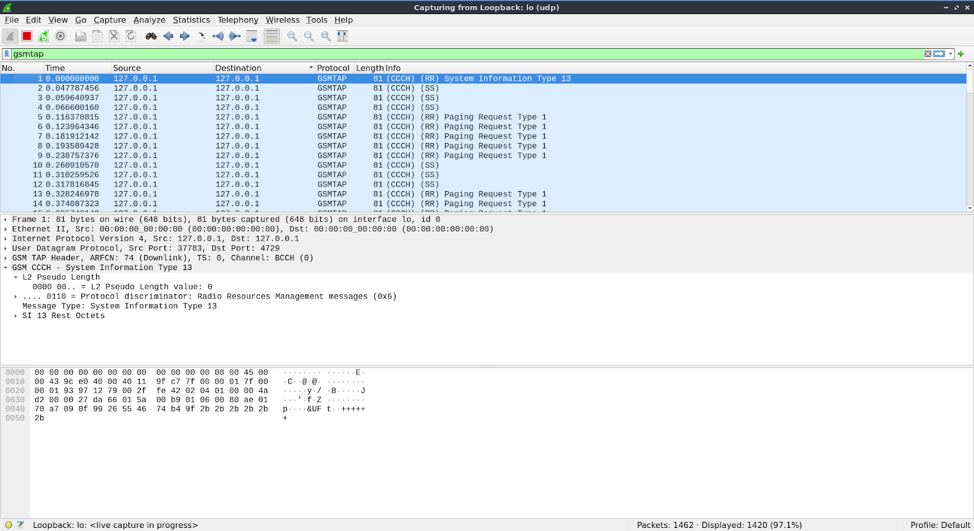Open recent display filters dropdown
The image size is (974, 531).
(951, 54)
